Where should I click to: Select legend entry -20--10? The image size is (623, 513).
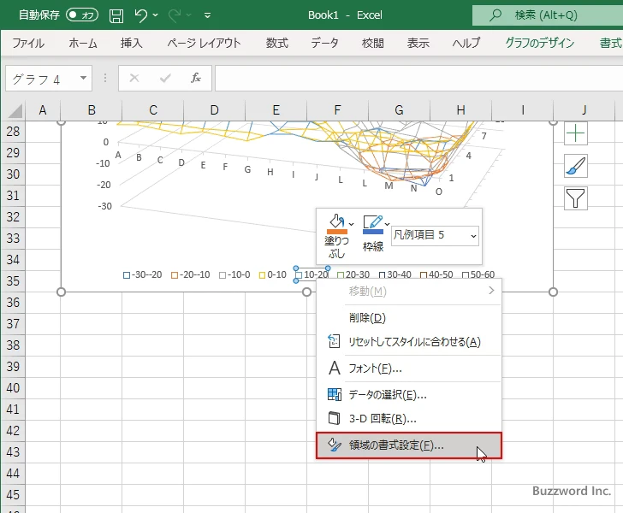tap(190, 274)
